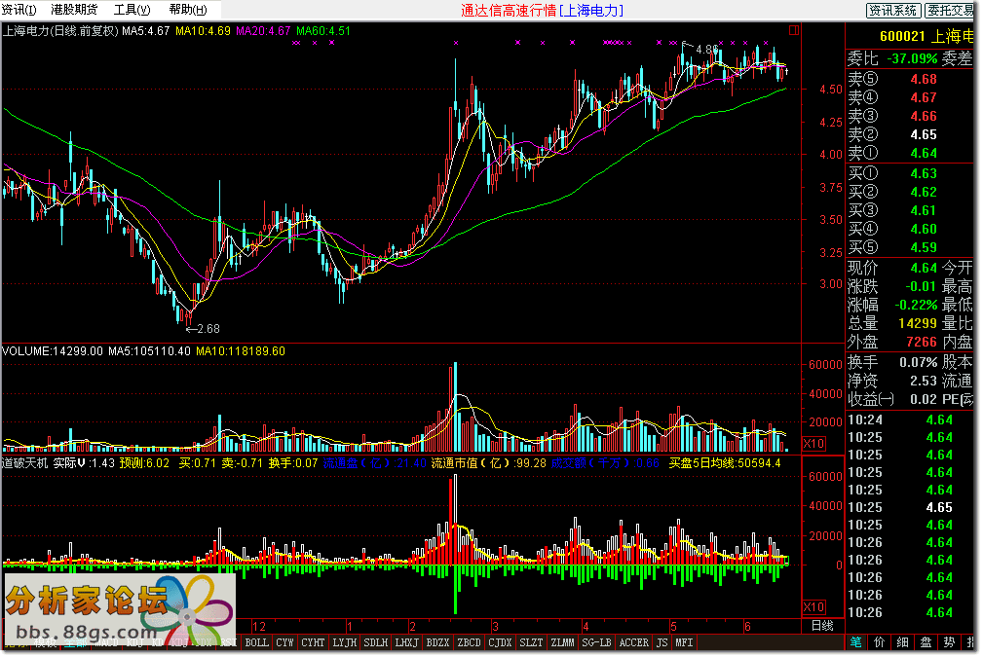Switch to the SLZT indicator tab

pos(531,642)
